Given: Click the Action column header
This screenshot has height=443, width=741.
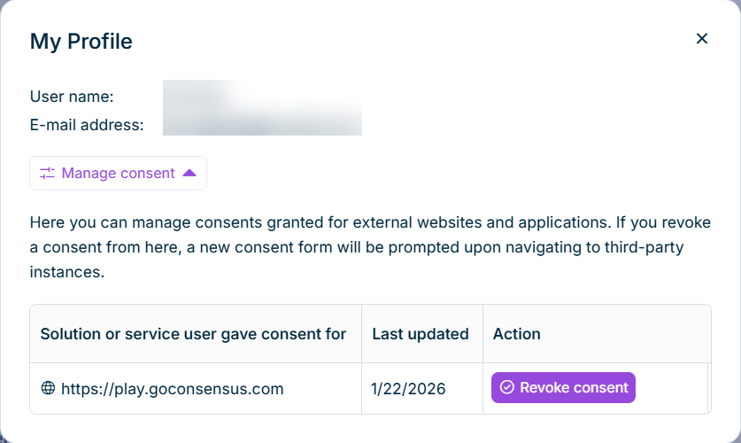Looking at the screenshot, I should coord(516,334).
